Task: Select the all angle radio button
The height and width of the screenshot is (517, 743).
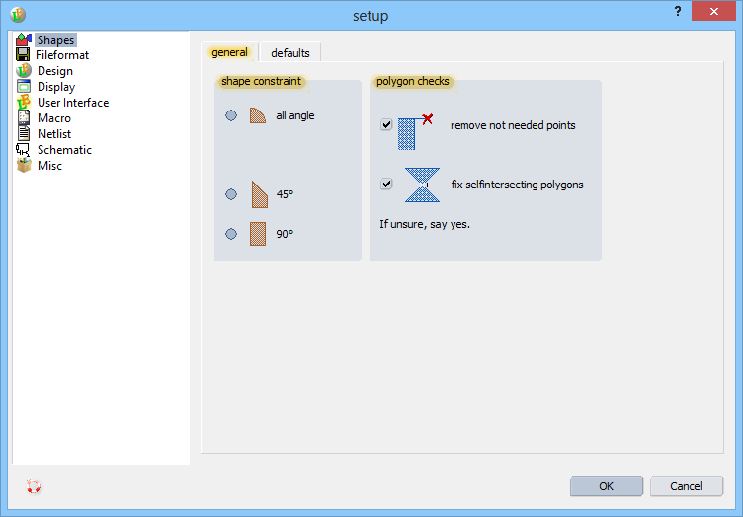Action: [231, 115]
